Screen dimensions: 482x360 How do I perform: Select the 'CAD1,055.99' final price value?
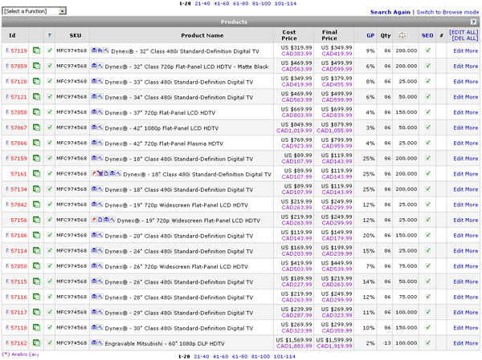pyautogui.click(x=334, y=131)
